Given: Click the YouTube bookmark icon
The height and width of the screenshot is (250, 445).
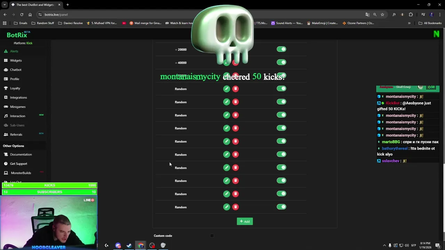Looking at the screenshot, I should [124, 23].
